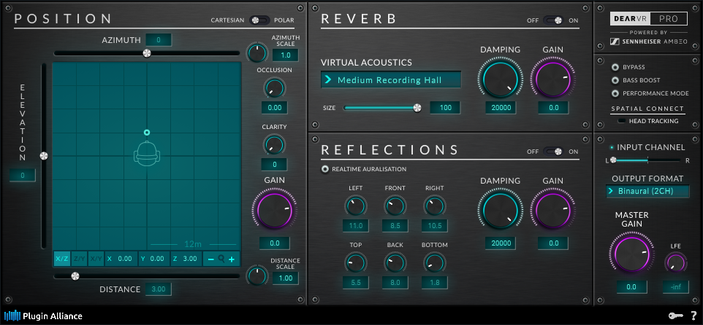The width and height of the screenshot is (703, 325).
Task: Click the X coordinate field
Action: tap(121, 259)
